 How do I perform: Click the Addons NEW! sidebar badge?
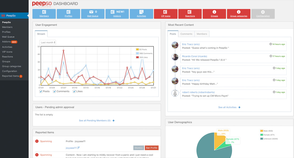click(14, 42)
